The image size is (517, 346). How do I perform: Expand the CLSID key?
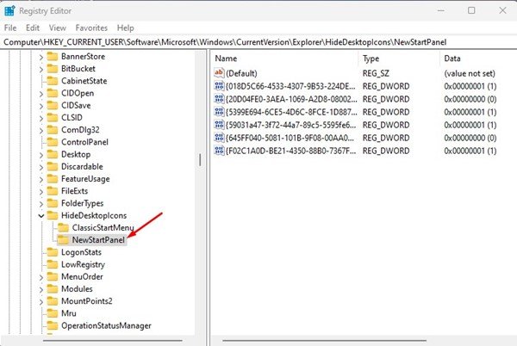click(x=40, y=118)
